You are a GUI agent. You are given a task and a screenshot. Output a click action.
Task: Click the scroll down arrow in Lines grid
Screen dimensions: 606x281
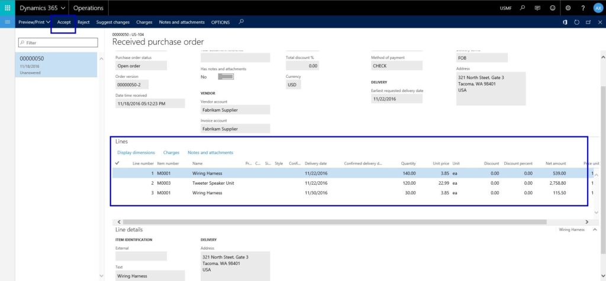pyautogui.click(x=596, y=213)
